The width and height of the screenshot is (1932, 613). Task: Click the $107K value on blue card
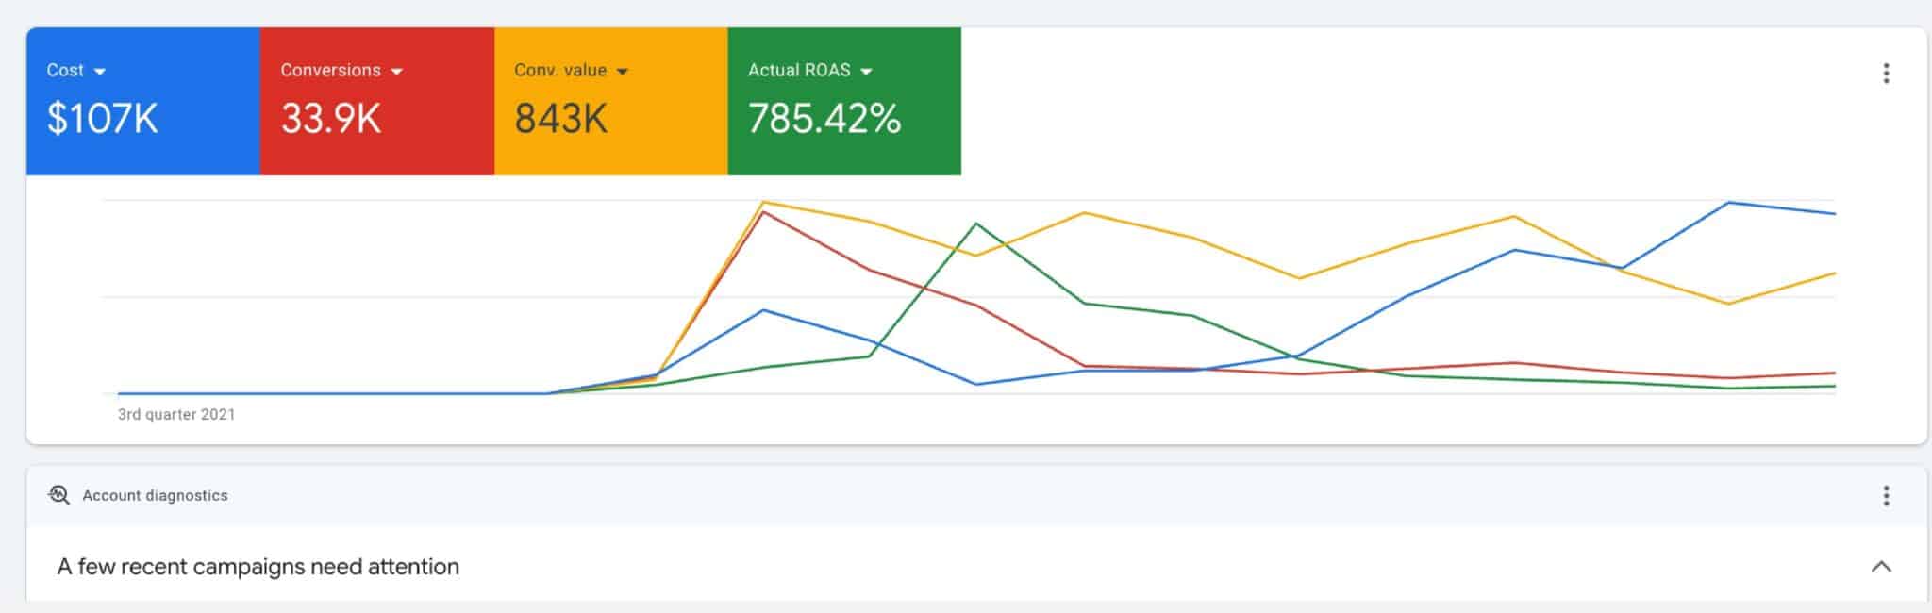point(103,119)
